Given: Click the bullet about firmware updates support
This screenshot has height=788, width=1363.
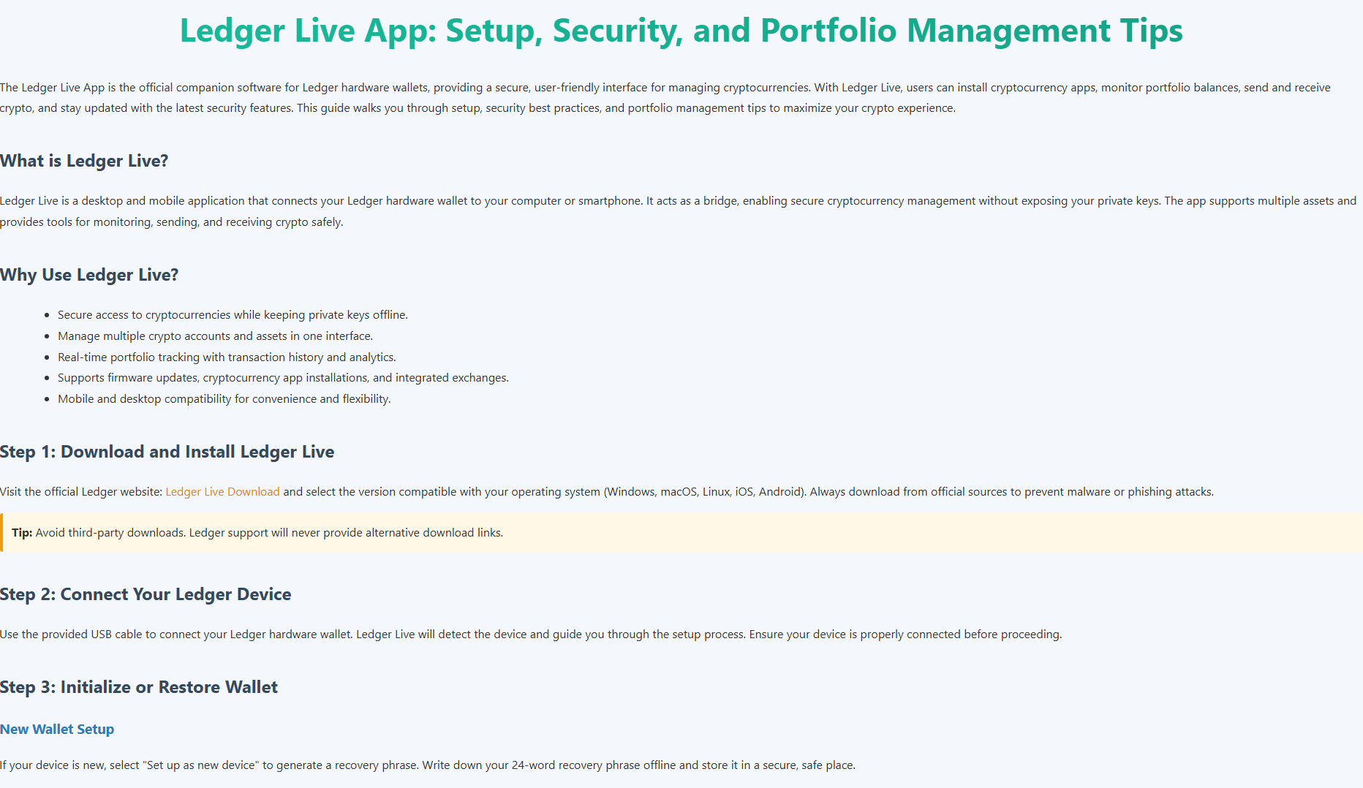Looking at the screenshot, I should [283, 378].
